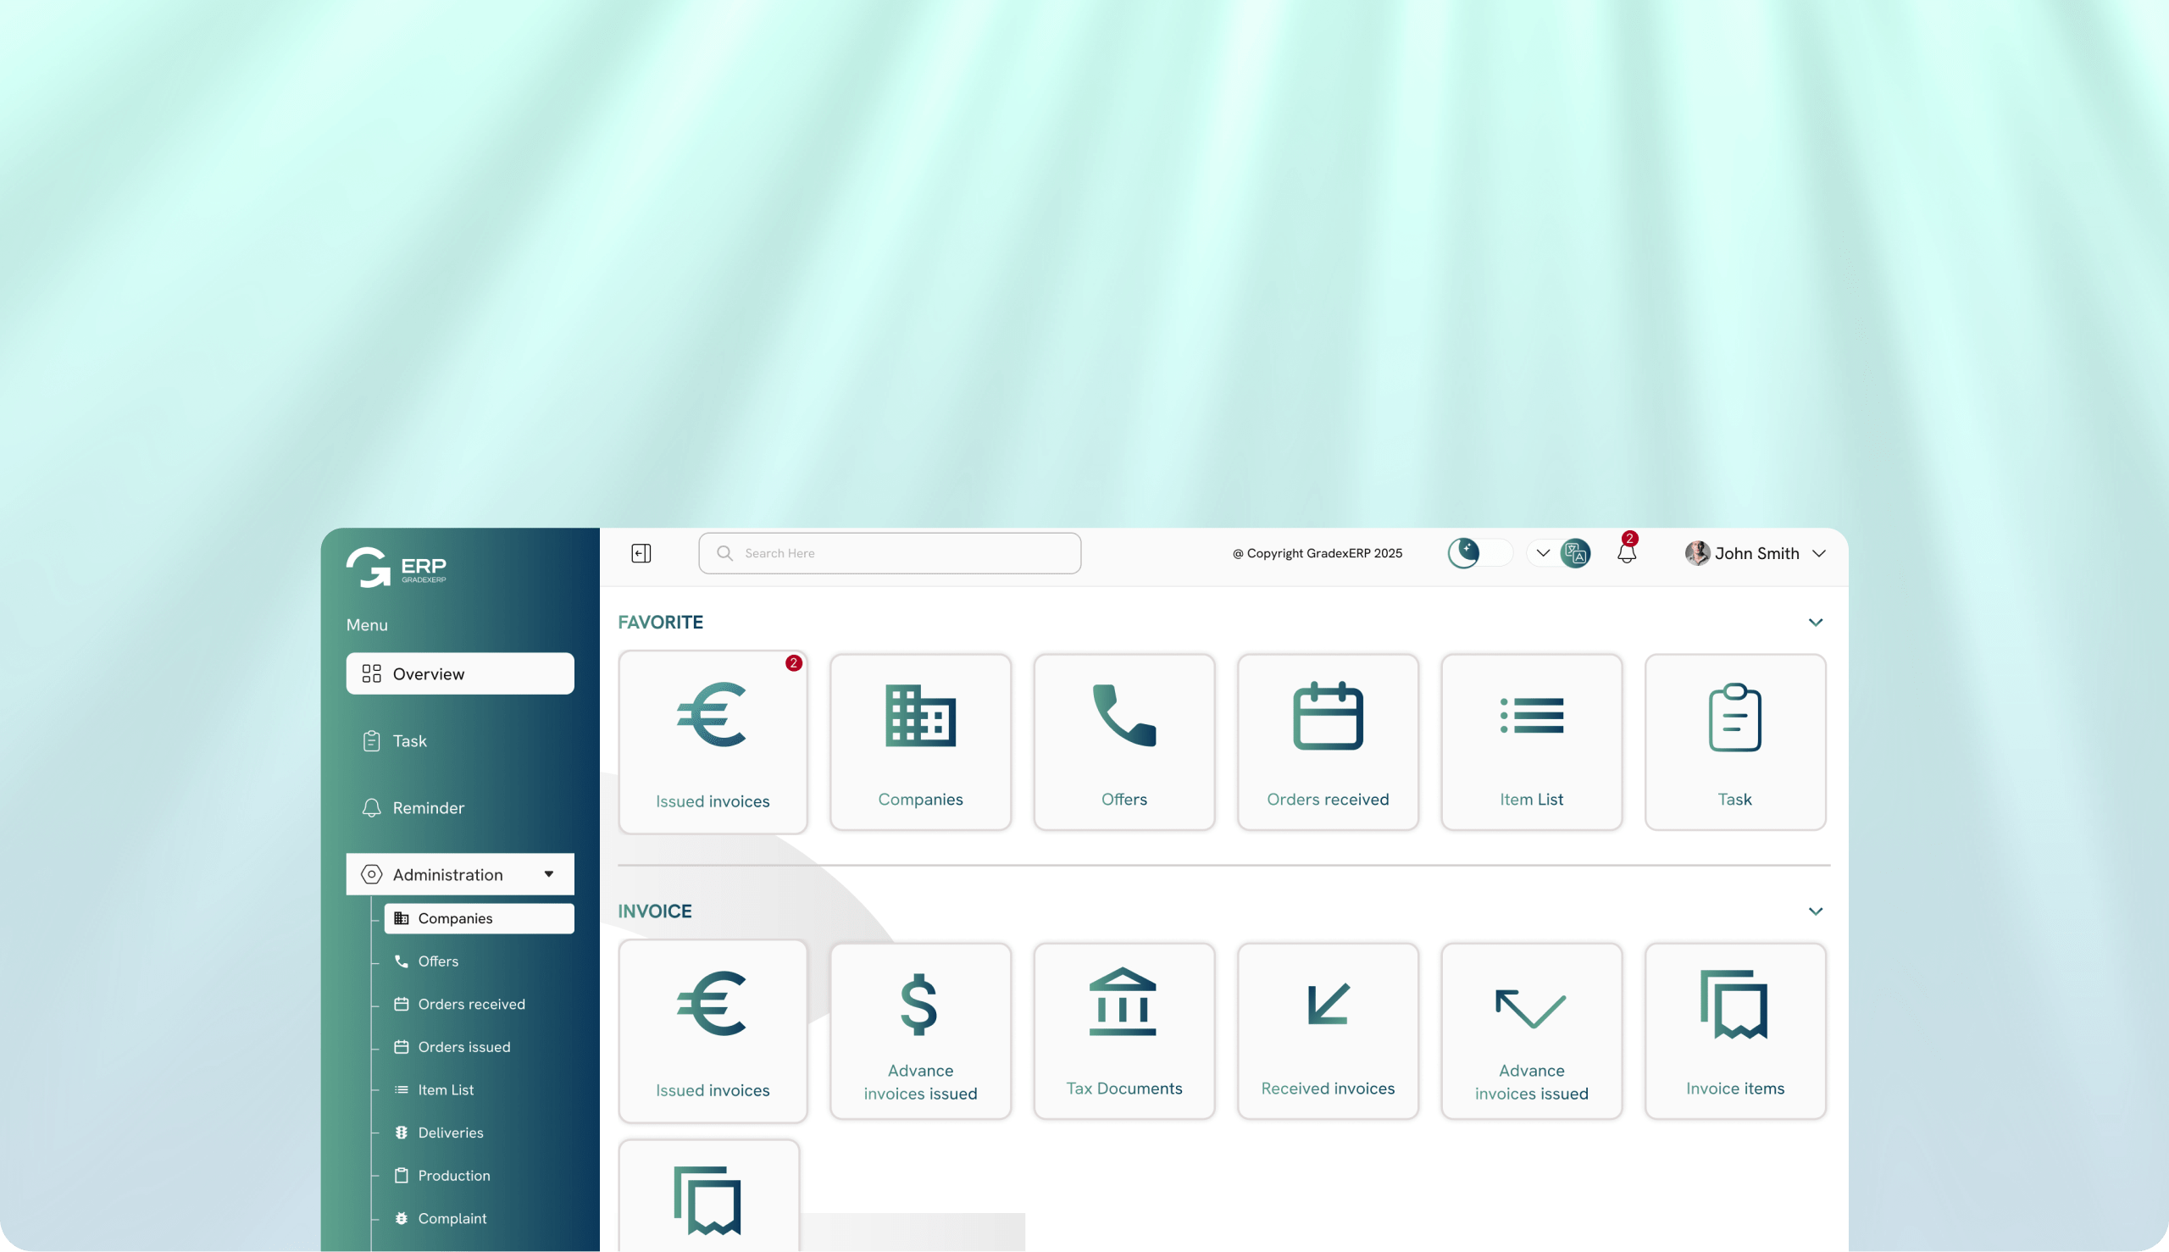The width and height of the screenshot is (2169, 1252).
Task: Open the Invoice items tile
Action: tap(1734, 1031)
